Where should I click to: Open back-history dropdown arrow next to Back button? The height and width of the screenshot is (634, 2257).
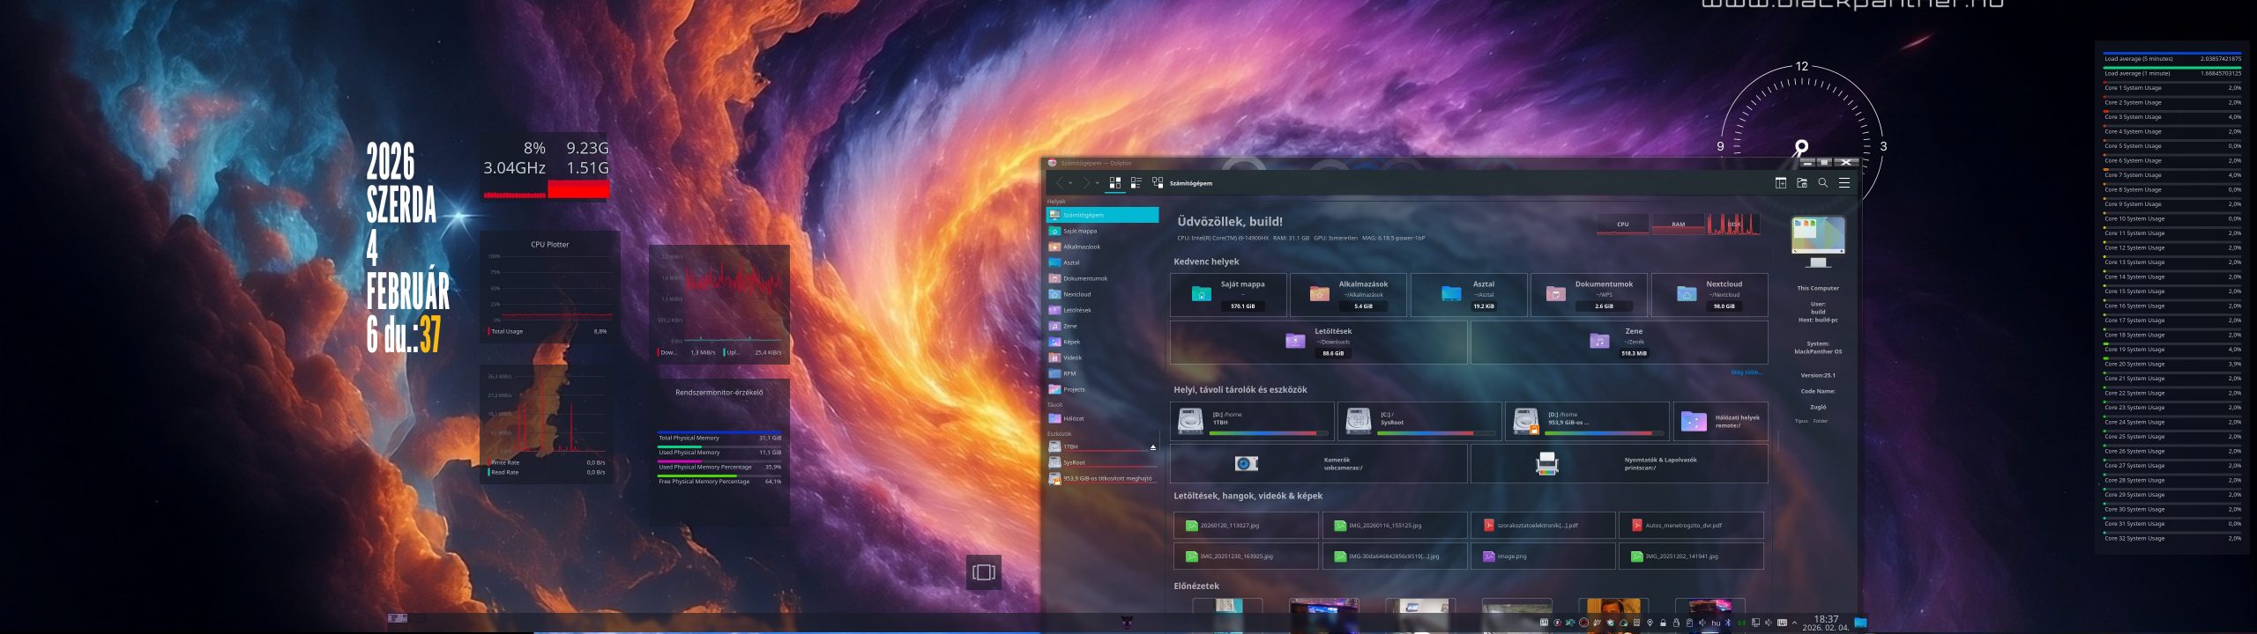[x=1070, y=183]
